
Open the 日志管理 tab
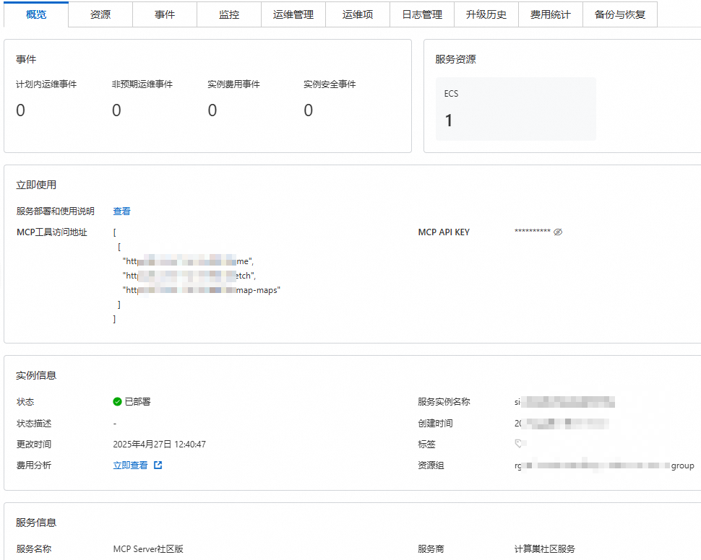[x=422, y=14]
